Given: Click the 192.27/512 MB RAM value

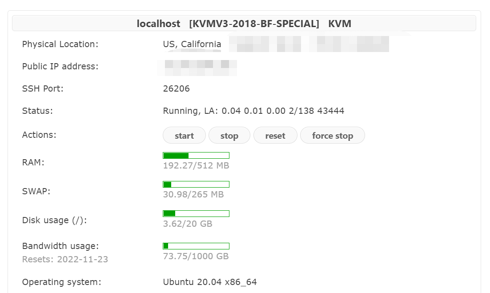Looking at the screenshot, I should [x=196, y=166].
